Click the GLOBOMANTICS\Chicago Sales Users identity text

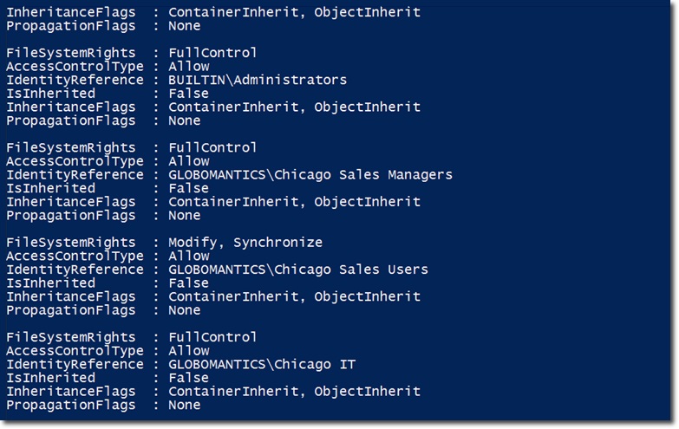tap(298, 270)
